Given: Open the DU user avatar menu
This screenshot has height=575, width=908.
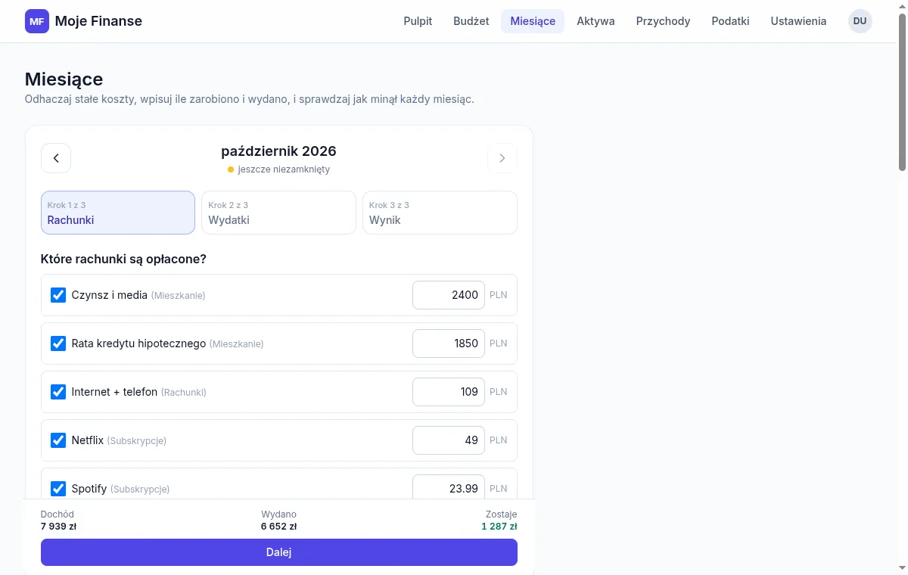Looking at the screenshot, I should [x=860, y=21].
